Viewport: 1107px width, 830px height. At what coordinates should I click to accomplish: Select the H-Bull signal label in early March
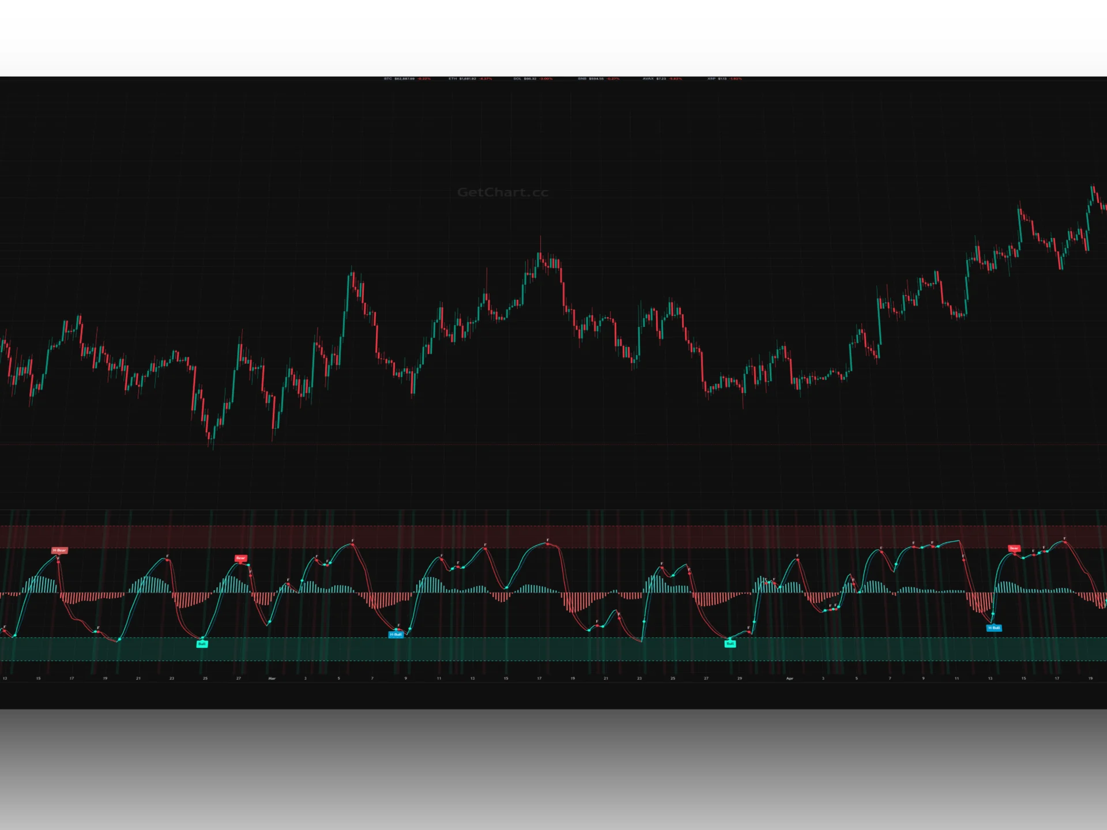(396, 635)
